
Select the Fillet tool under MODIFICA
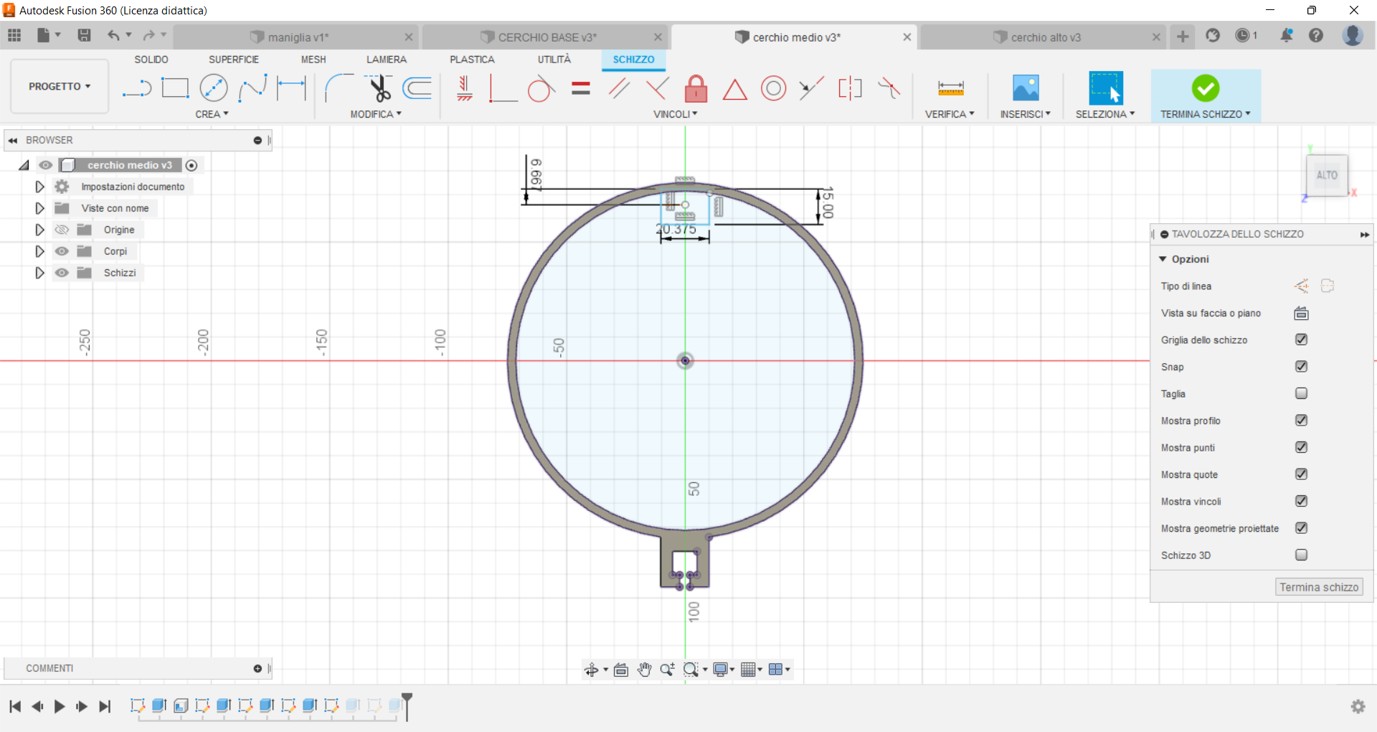coord(339,88)
